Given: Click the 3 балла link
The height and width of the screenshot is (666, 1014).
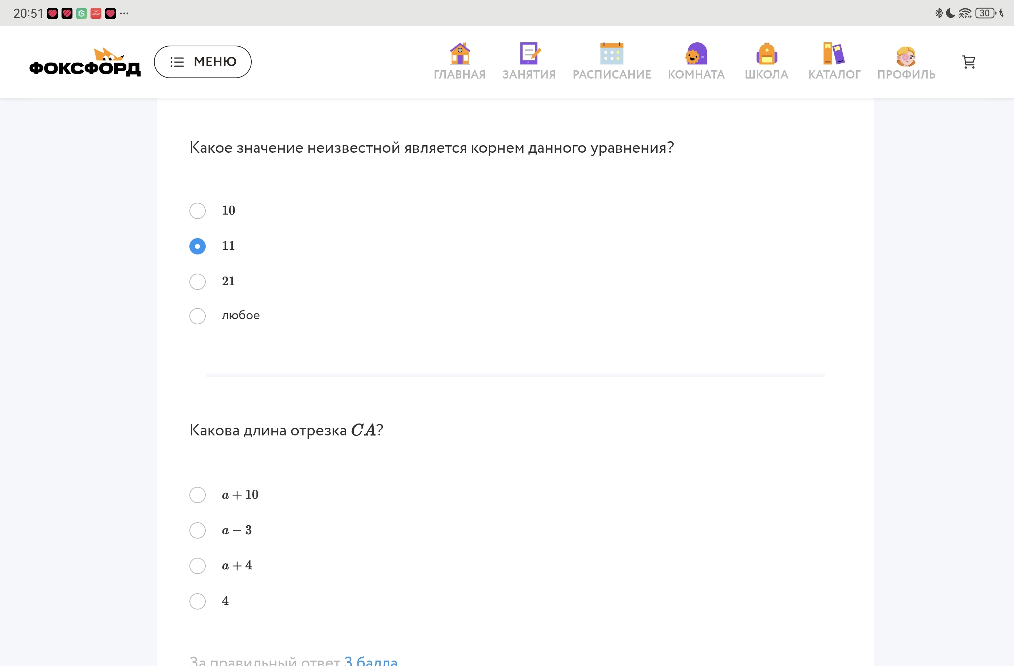Looking at the screenshot, I should (x=371, y=661).
